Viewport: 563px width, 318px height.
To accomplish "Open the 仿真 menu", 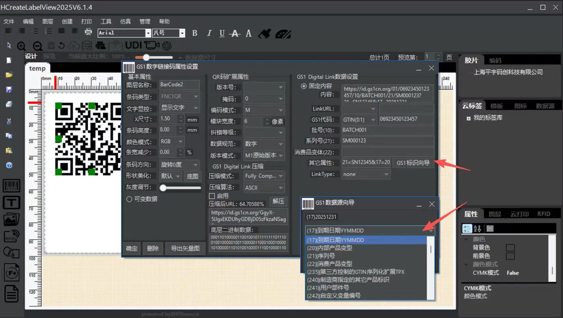I will (x=125, y=22).
